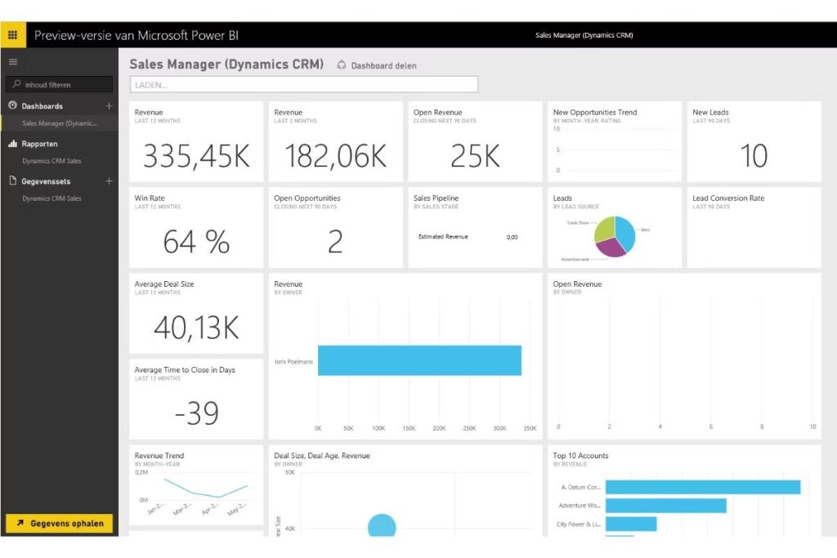Click the search magnifier icon in sidebar
Screen dimensions: 837x558
[x=16, y=84]
